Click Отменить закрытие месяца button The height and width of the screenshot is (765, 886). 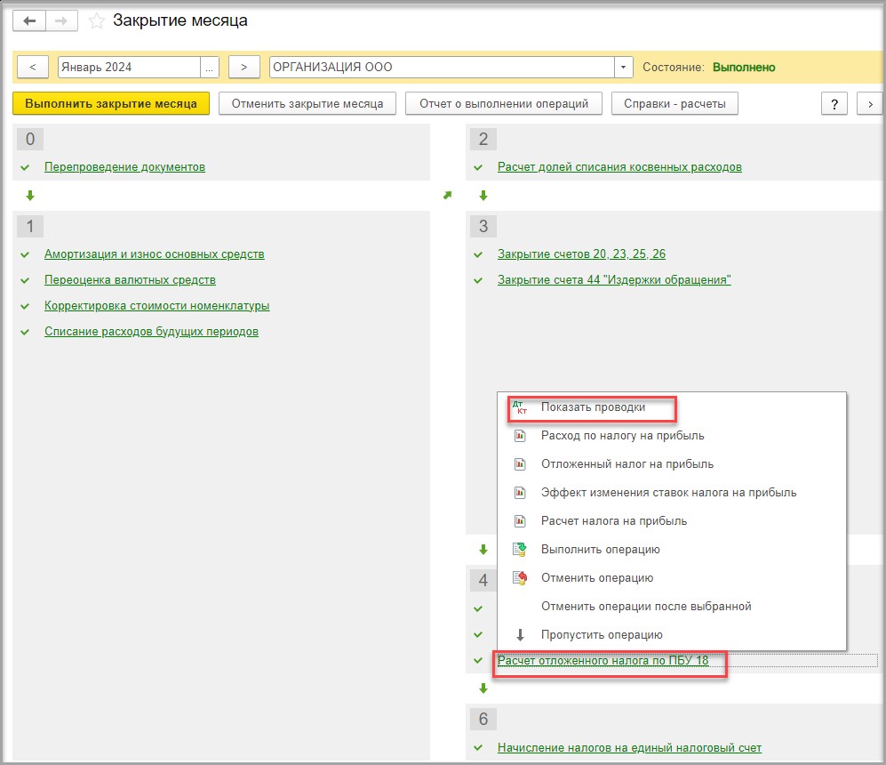(307, 103)
